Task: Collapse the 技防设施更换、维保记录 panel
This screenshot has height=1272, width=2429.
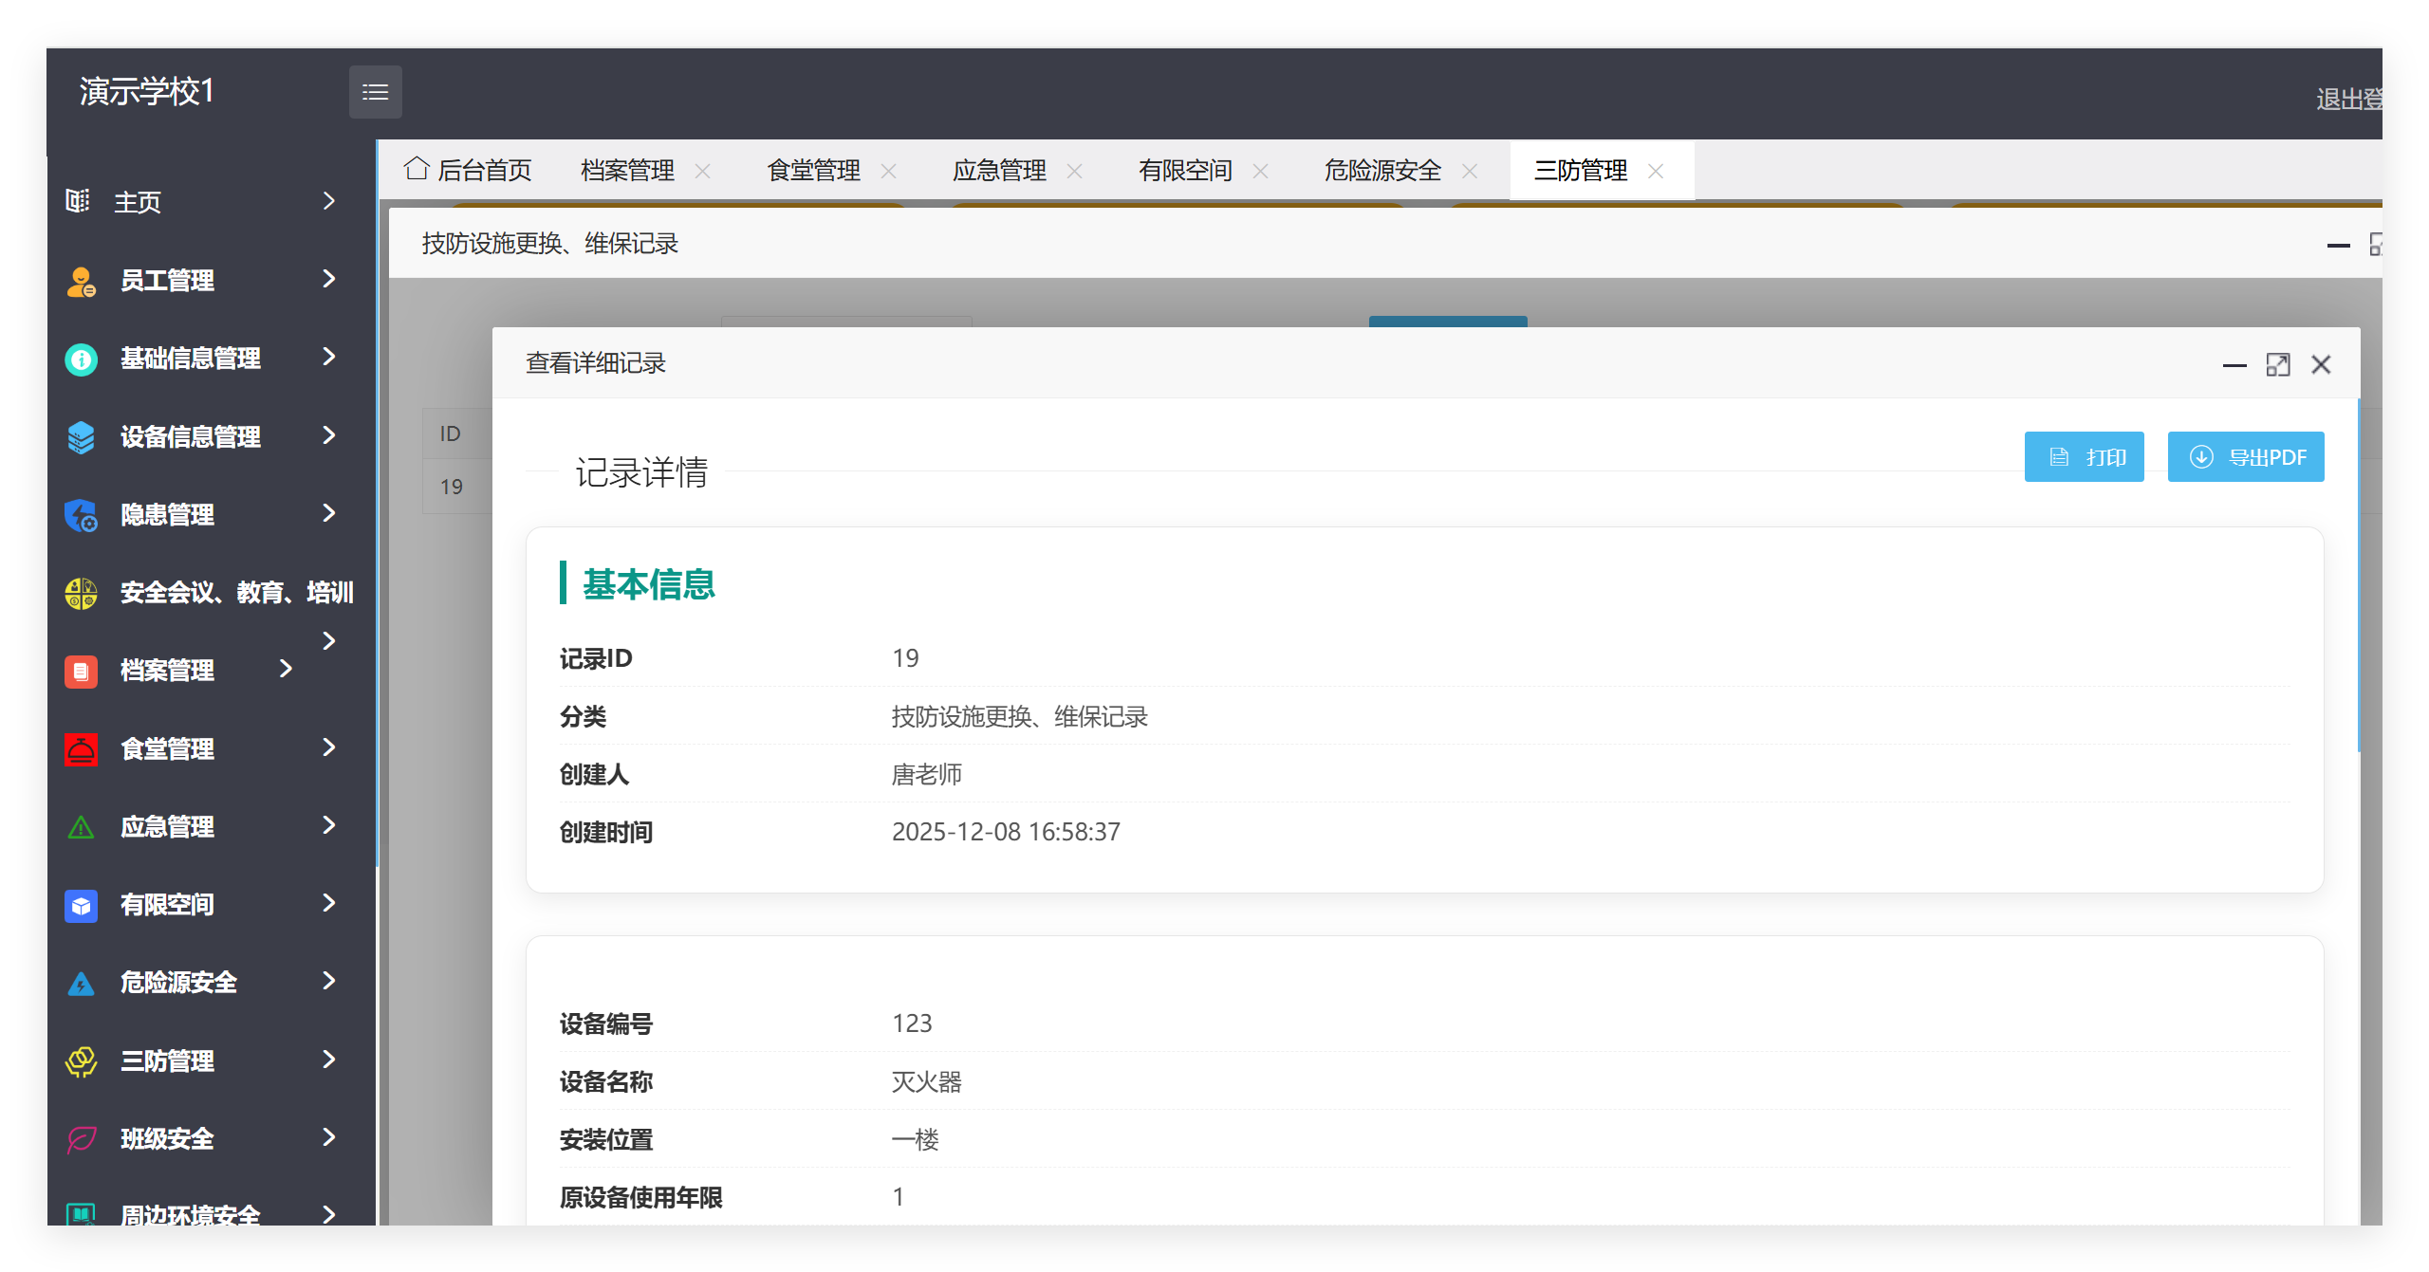Action: coord(2336,245)
